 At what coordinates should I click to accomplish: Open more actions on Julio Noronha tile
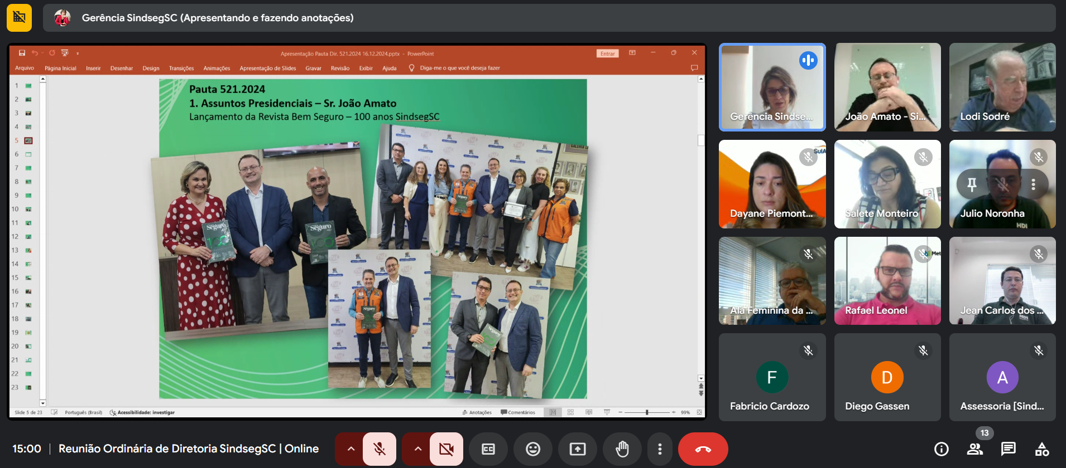point(1033,184)
